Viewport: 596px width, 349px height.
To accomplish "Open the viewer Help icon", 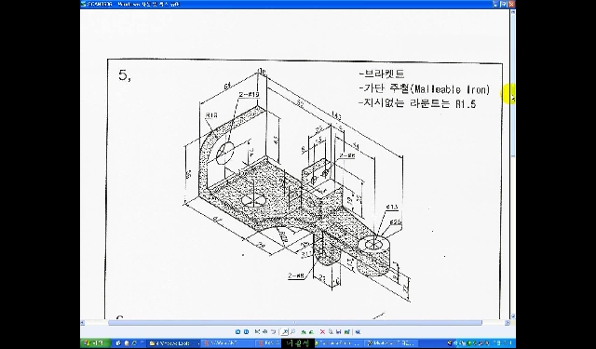I will pos(358,332).
